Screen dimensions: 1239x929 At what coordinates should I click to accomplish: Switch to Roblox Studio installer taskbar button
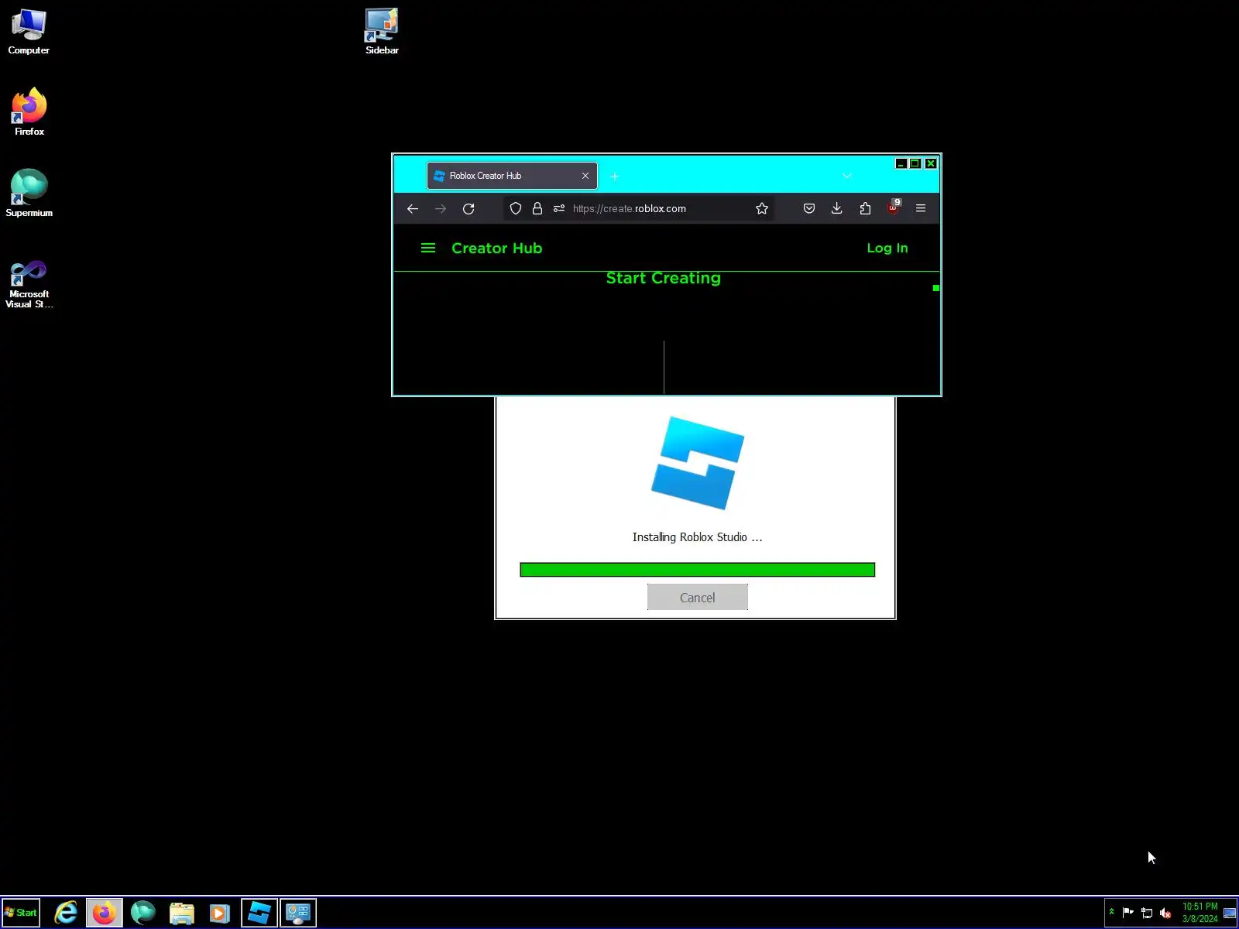[259, 913]
